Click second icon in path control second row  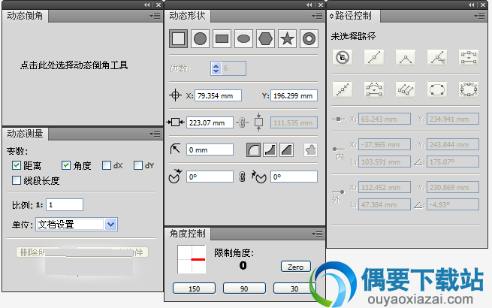374,90
